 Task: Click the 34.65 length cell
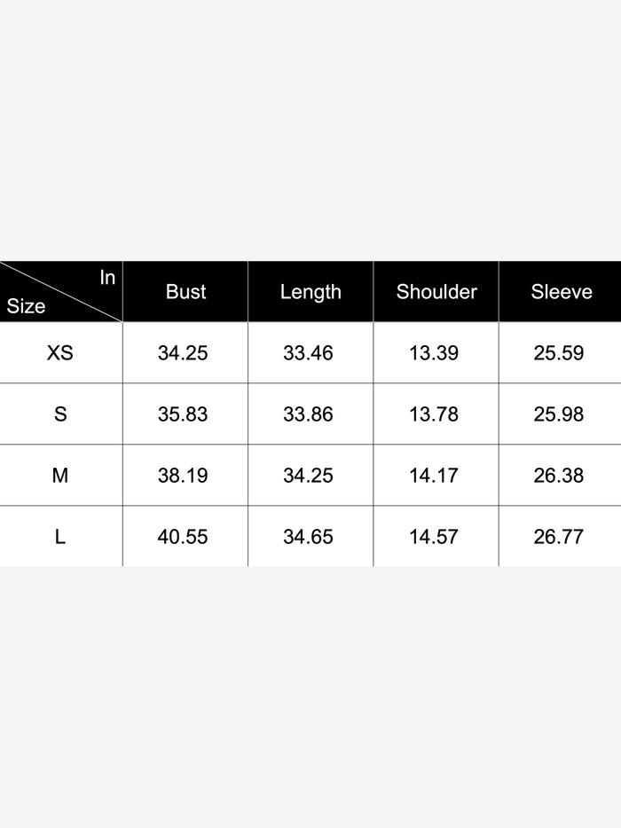tap(309, 537)
